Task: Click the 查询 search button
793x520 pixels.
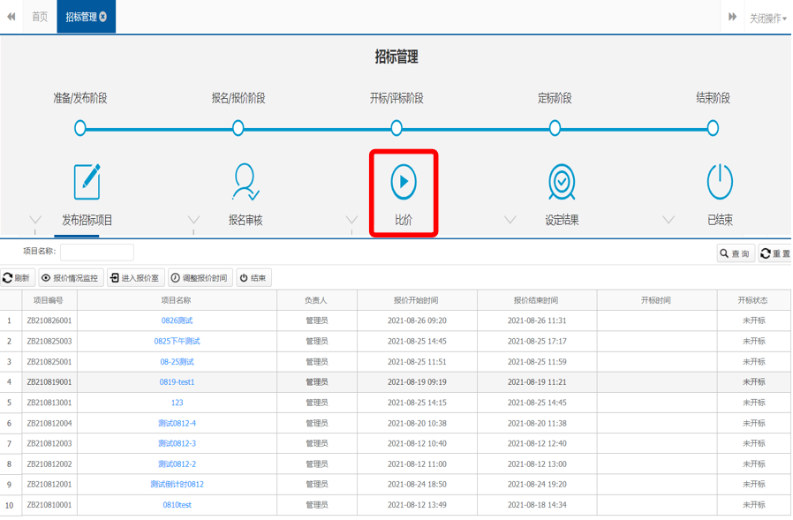Action: click(734, 253)
